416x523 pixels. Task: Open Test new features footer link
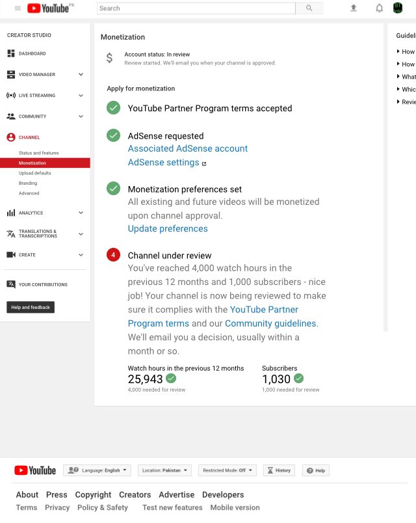point(172,507)
